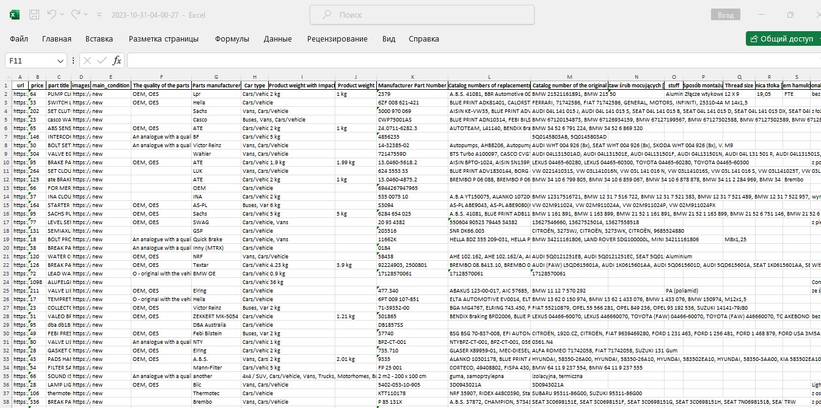The height and width of the screenshot is (408, 821).
Task: Open the redo history dropdown arrow
Action: (x=87, y=15)
